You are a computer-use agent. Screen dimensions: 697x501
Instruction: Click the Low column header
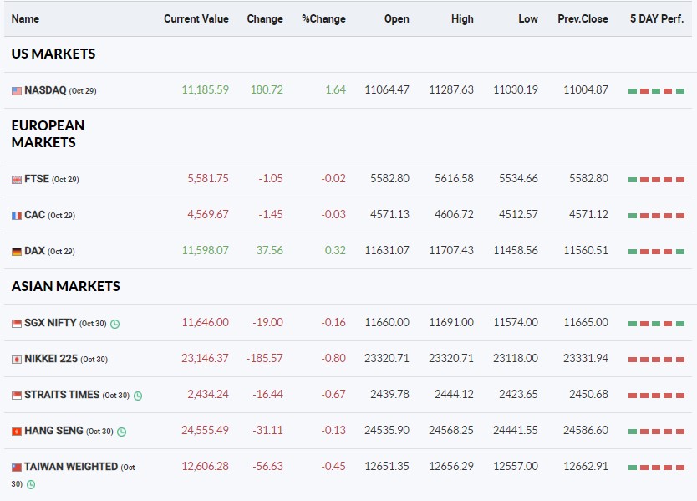click(527, 18)
